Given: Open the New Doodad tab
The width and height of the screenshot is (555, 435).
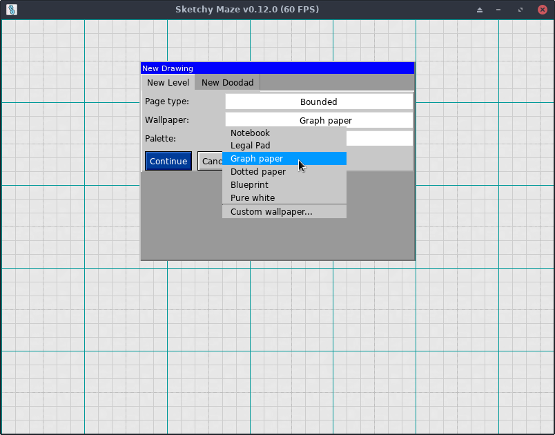Looking at the screenshot, I should coord(227,83).
